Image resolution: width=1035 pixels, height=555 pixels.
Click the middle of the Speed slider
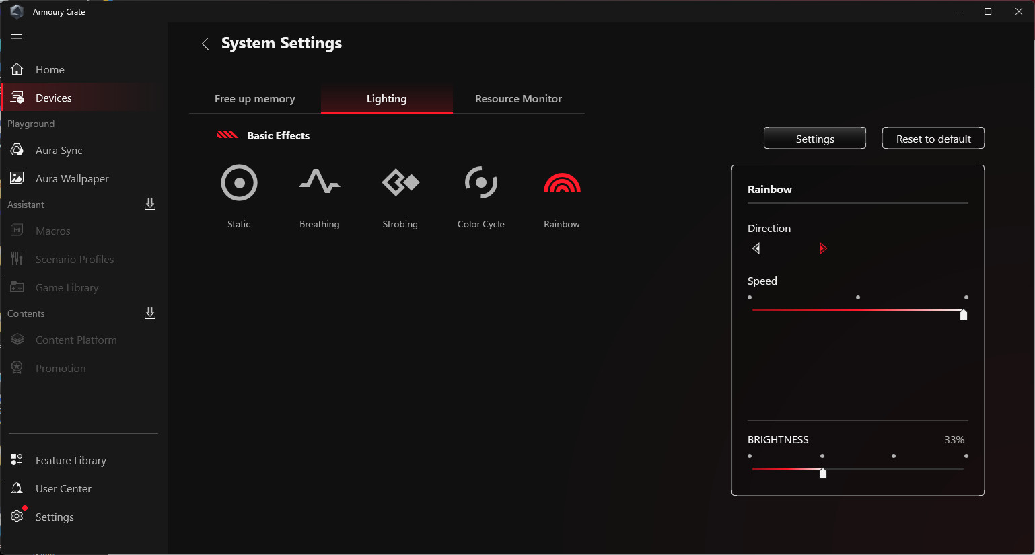pyautogui.click(x=858, y=310)
